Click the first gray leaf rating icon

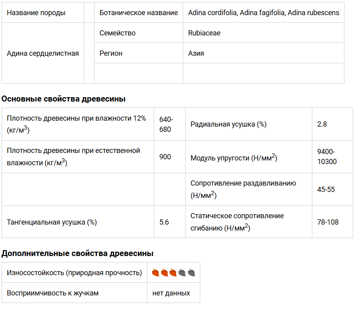click(x=182, y=273)
